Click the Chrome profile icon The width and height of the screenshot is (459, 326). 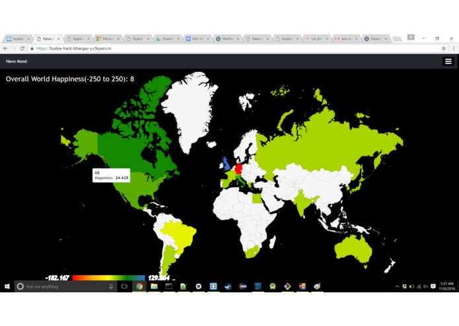pos(411,37)
